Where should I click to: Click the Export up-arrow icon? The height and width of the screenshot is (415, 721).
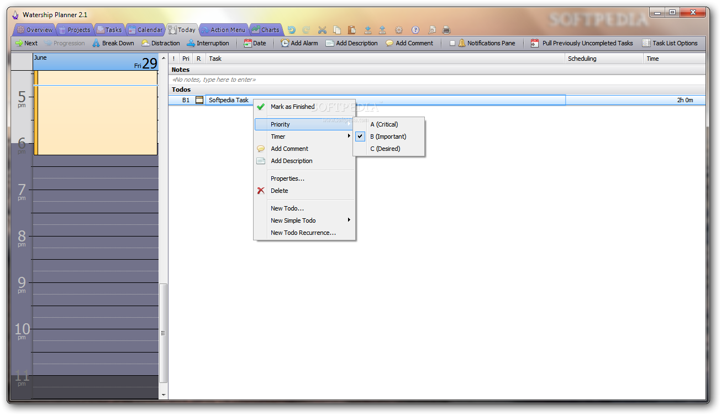click(x=382, y=30)
